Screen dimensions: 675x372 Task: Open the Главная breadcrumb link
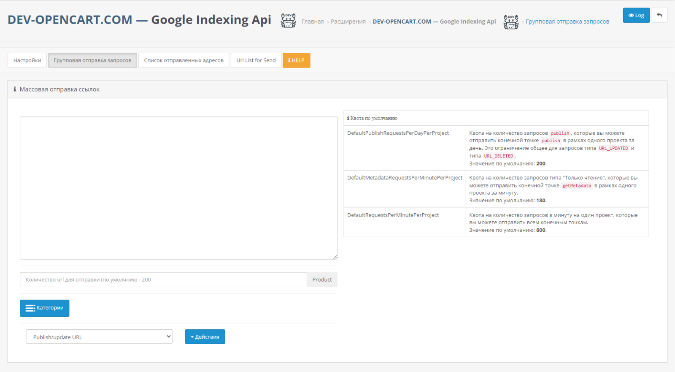click(x=313, y=22)
